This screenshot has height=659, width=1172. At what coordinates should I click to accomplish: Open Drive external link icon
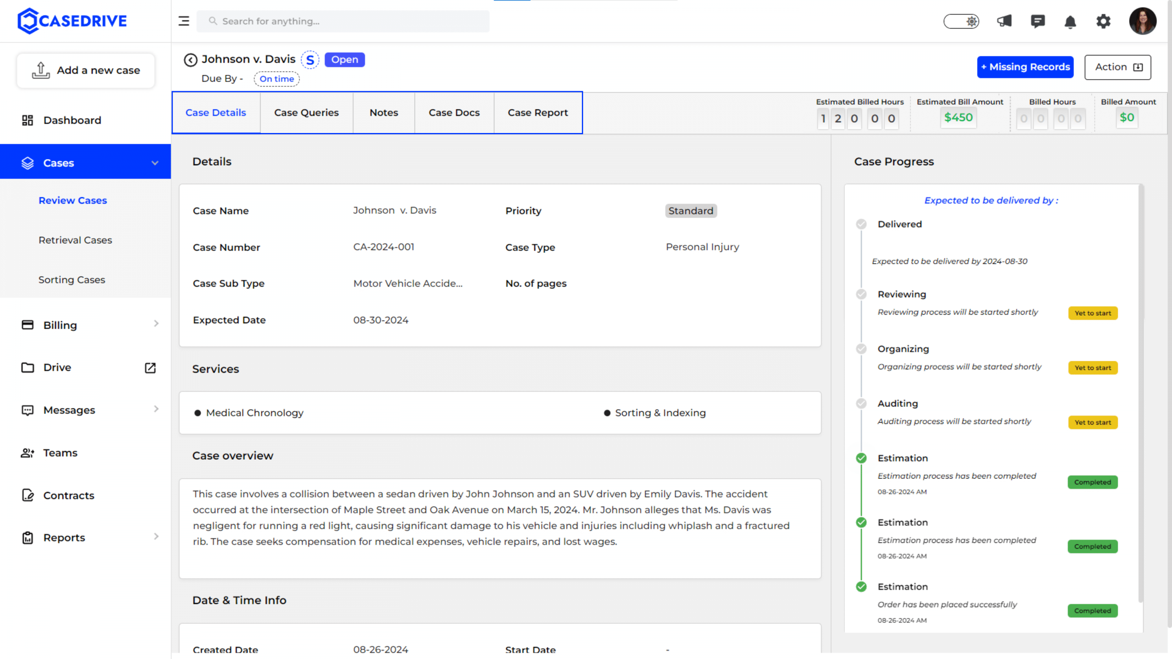click(150, 367)
